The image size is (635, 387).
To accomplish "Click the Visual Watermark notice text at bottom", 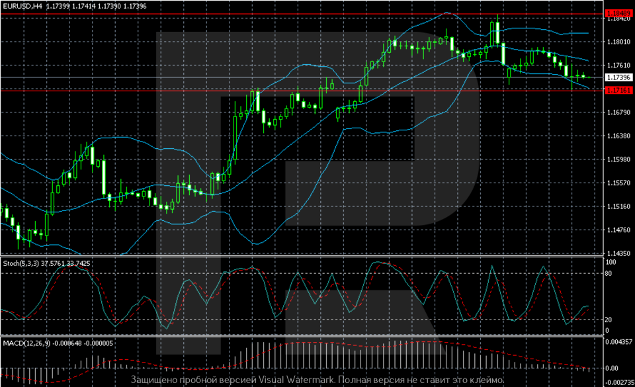I will coord(317,380).
